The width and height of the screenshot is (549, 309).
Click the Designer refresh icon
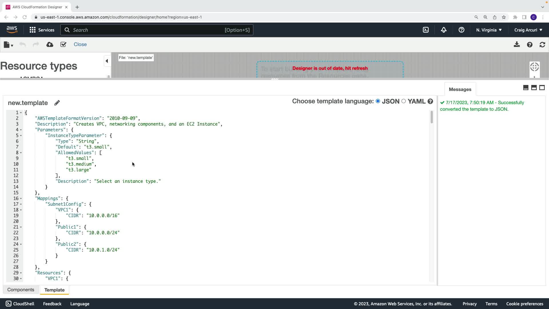(542, 45)
